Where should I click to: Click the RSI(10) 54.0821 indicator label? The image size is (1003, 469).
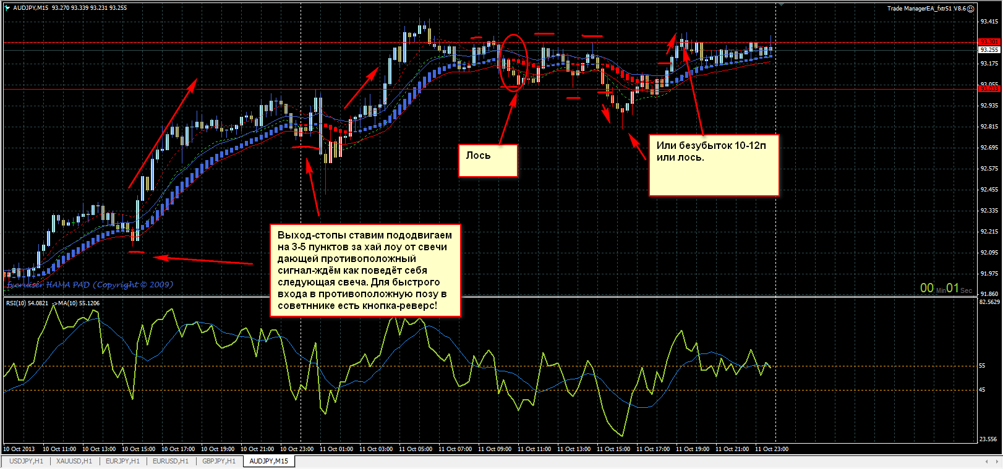click(27, 303)
